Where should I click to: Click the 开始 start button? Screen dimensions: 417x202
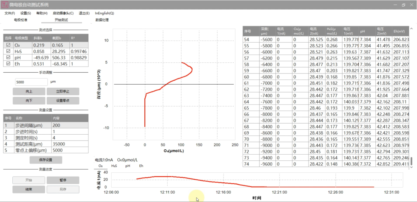click(29, 180)
